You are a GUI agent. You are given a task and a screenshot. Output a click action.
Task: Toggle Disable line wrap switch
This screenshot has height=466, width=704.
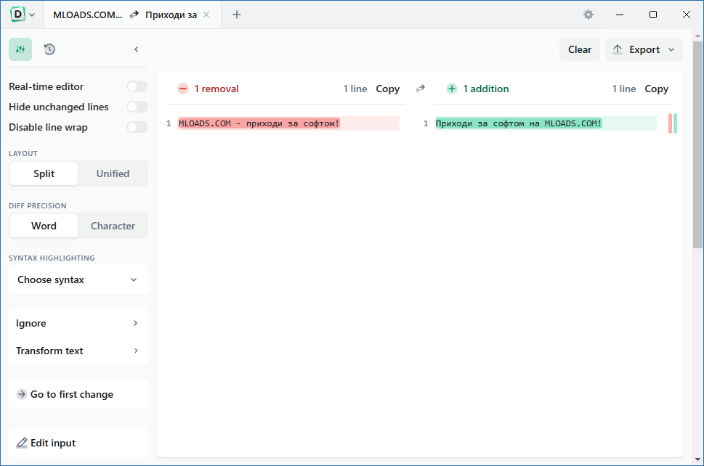point(137,127)
